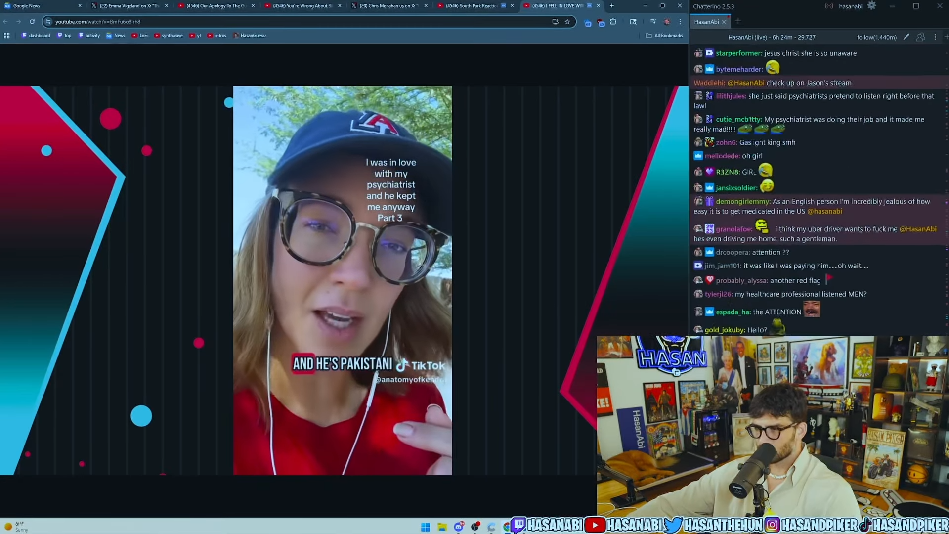View site information for youtube.com
949x534 pixels.
tap(48, 22)
